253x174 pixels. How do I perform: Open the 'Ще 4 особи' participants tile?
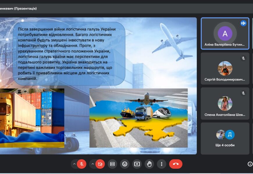tap(225, 138)
